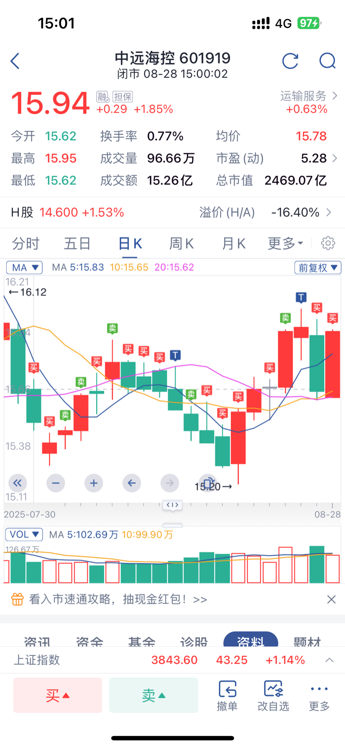Dismiss the 入市速通攻略 promo banner
The height and width of the screenshot is (748, 345).
coord(332,599)
